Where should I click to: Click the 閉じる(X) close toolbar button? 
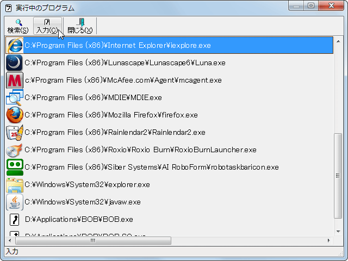tap(80, 26)
